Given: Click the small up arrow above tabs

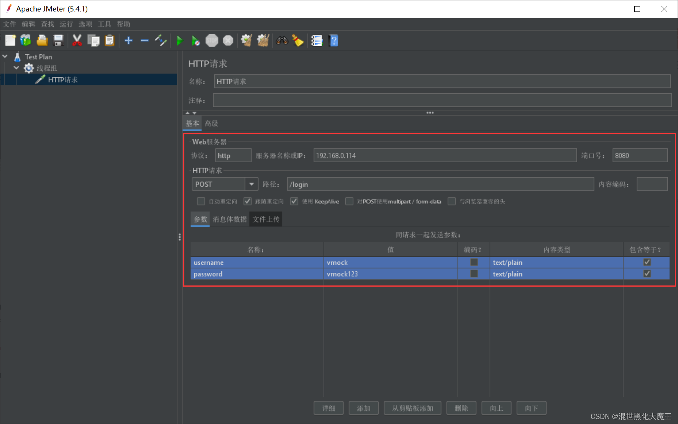Looking at the screenshot, I should click(187, 113).
